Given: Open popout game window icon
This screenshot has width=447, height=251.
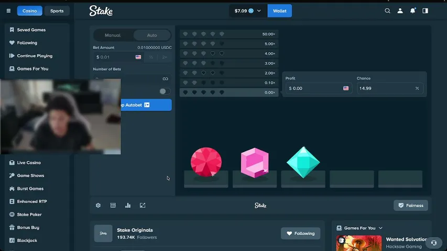Looking at the screenshot, I should tap(143, 206).
